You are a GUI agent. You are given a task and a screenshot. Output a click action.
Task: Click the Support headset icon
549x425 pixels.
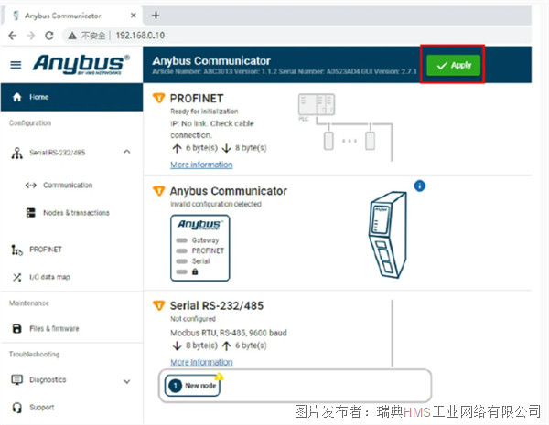[x=16, y=408]
